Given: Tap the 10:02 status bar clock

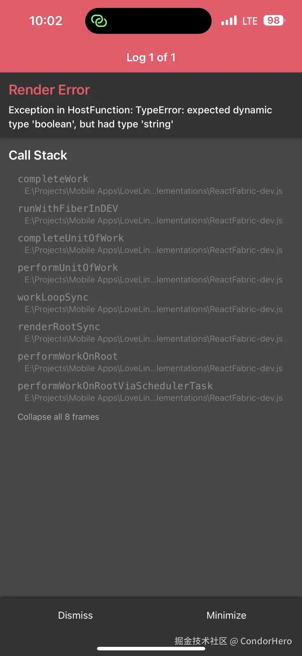Looking at the screenshot, I should (46, 21).
